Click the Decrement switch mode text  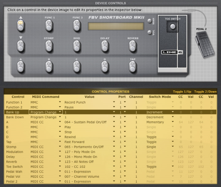pyautogui.click(x=155, y=117)
